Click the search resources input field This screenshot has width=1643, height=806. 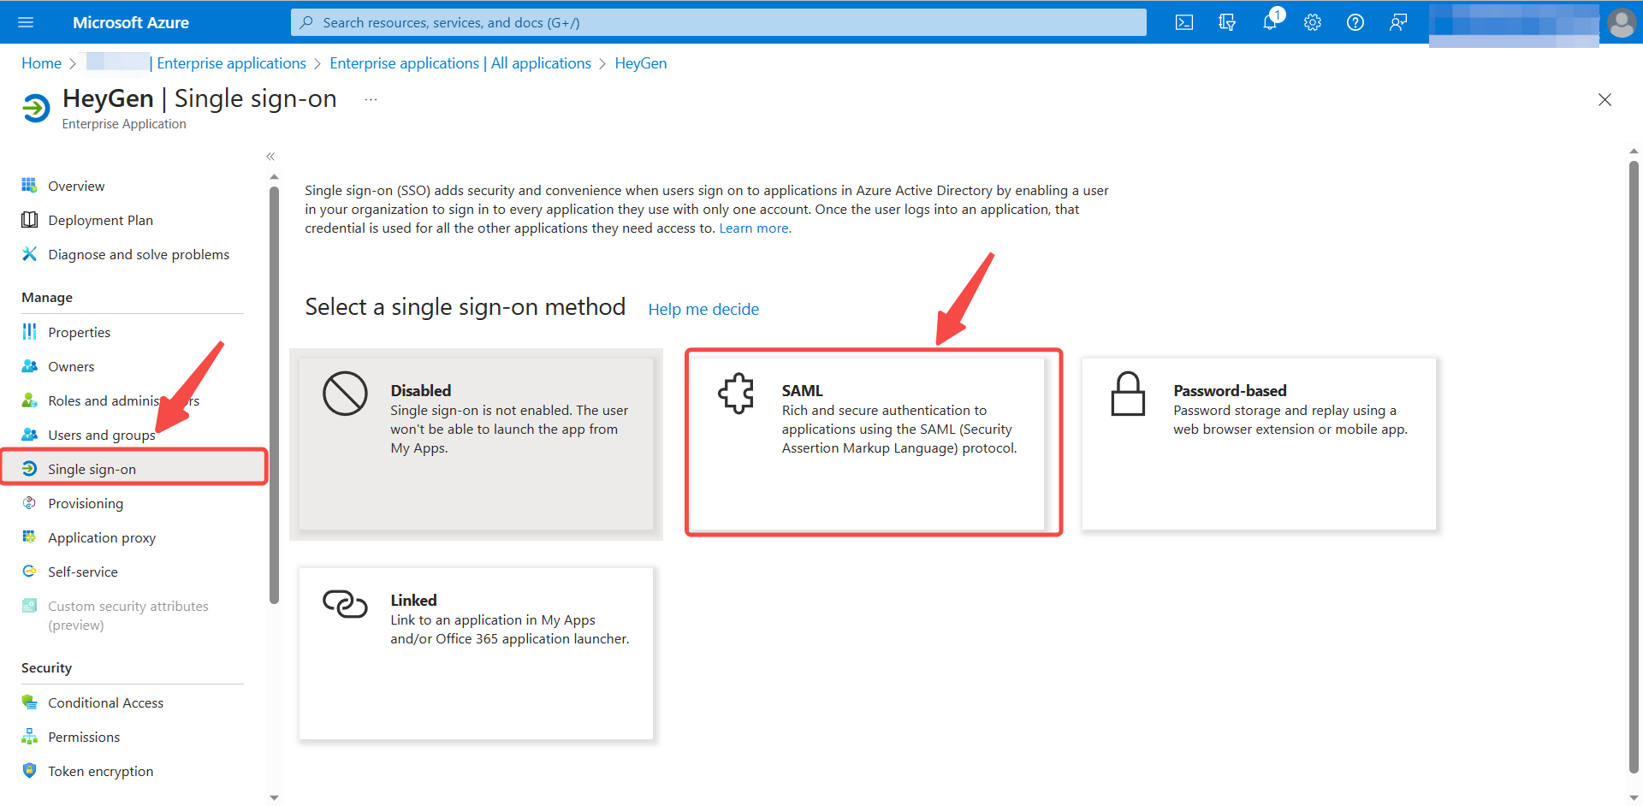(719, 22)
